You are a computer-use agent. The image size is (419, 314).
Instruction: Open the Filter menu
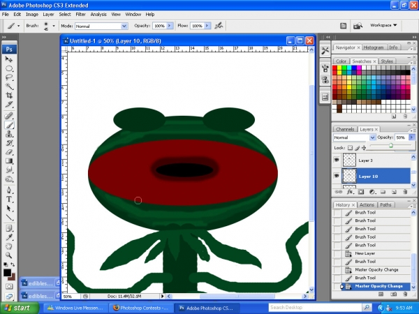(80, 15)
